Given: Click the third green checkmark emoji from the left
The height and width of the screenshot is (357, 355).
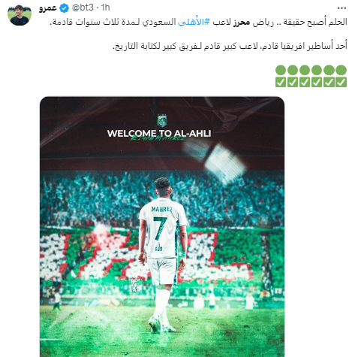Looking at the screenshot, I should point(305,82).
